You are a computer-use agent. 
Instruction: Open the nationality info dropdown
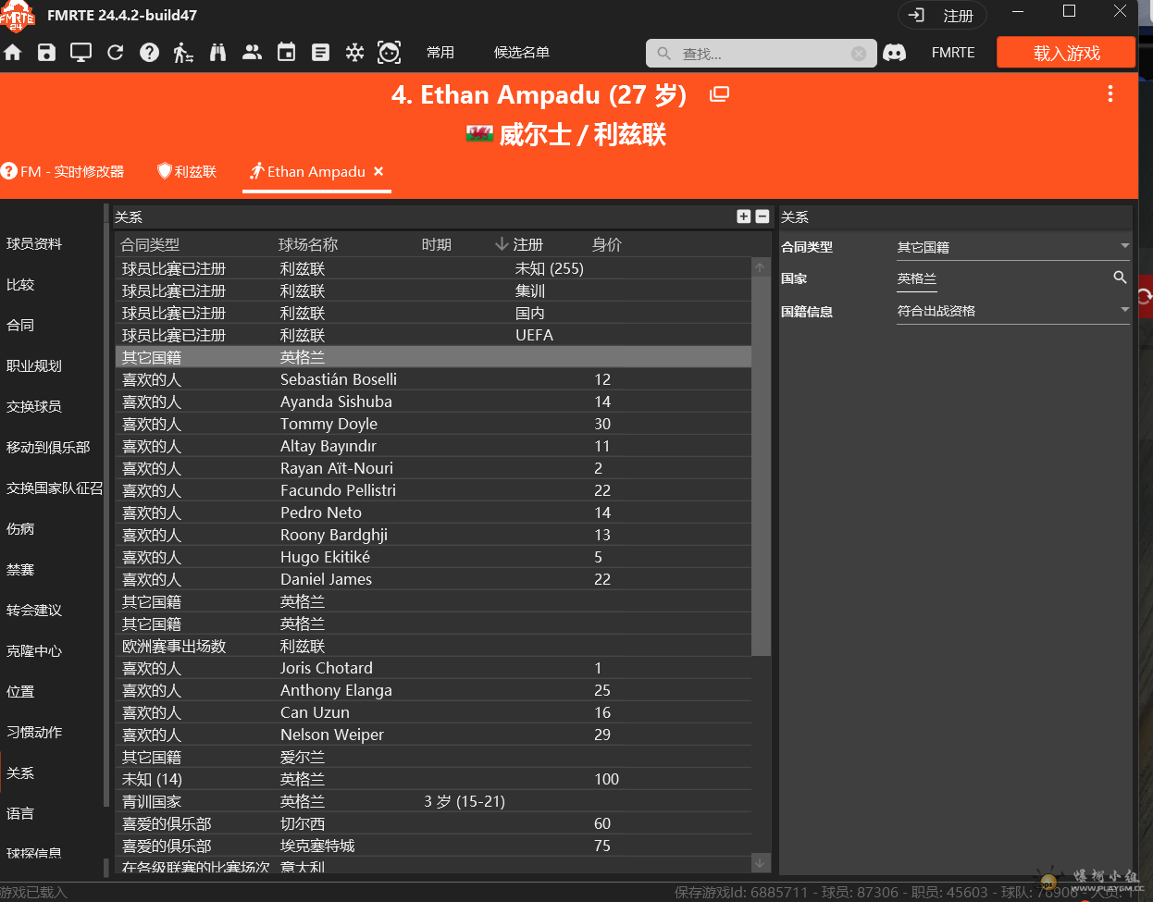pyautogui.click(x=1013, y=311)
